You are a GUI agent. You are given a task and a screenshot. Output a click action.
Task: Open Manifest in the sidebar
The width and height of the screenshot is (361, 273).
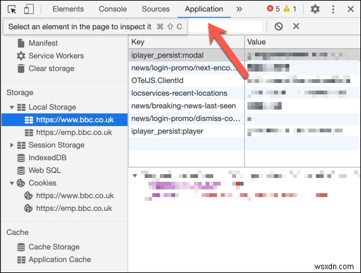[x=43, y=43]
